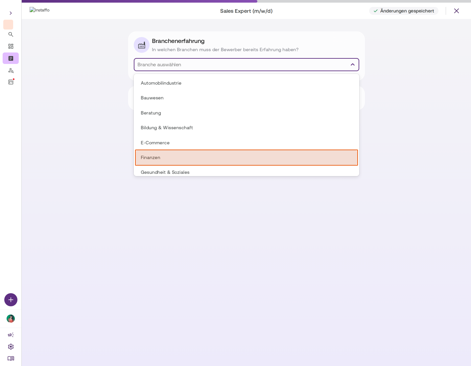Choose the highlighted Finanzen option

tap(247, 157)
